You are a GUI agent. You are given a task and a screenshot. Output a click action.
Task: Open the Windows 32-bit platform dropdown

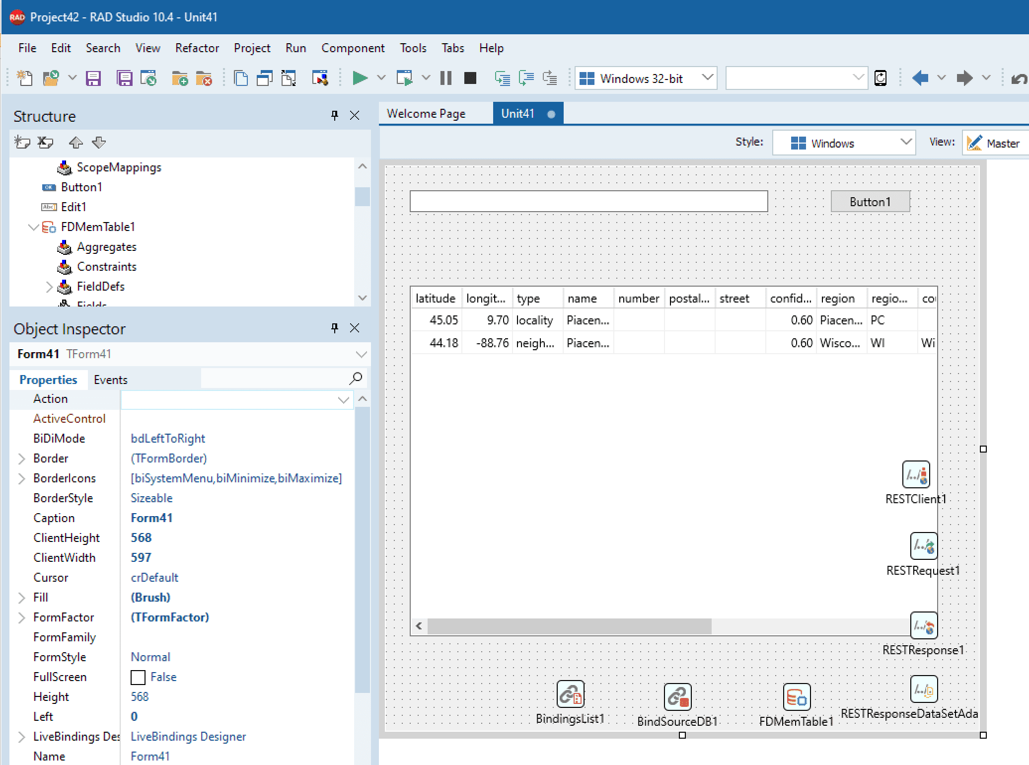(x=646, y=78)
